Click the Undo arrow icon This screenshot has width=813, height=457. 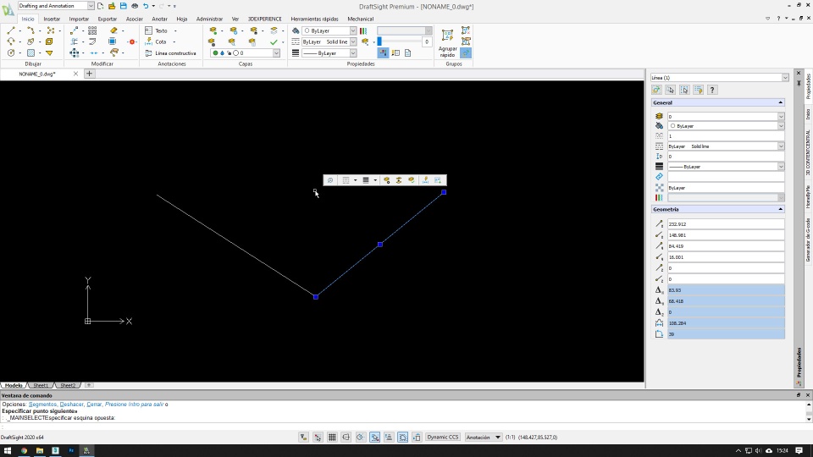click(x=146, y=6)
